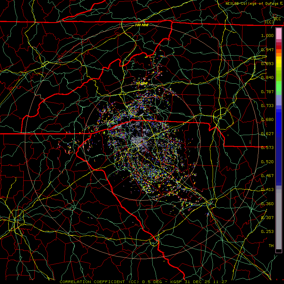Click the 0.787 legend value
Image resolution: width=284 pixels, height=284 pixels.
[267, 92]
